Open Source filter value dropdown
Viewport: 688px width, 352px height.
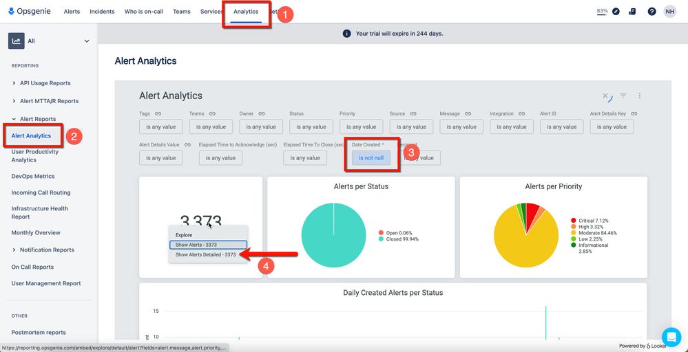tap(412, 127)
